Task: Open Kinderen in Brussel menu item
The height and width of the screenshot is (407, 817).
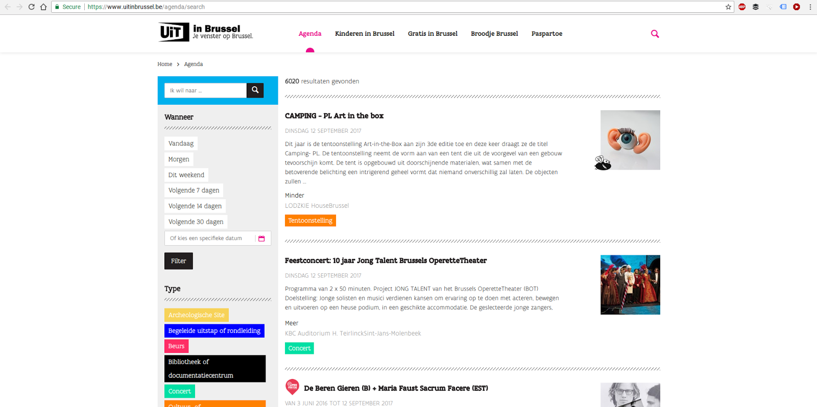Action: (x=365, y=34)
